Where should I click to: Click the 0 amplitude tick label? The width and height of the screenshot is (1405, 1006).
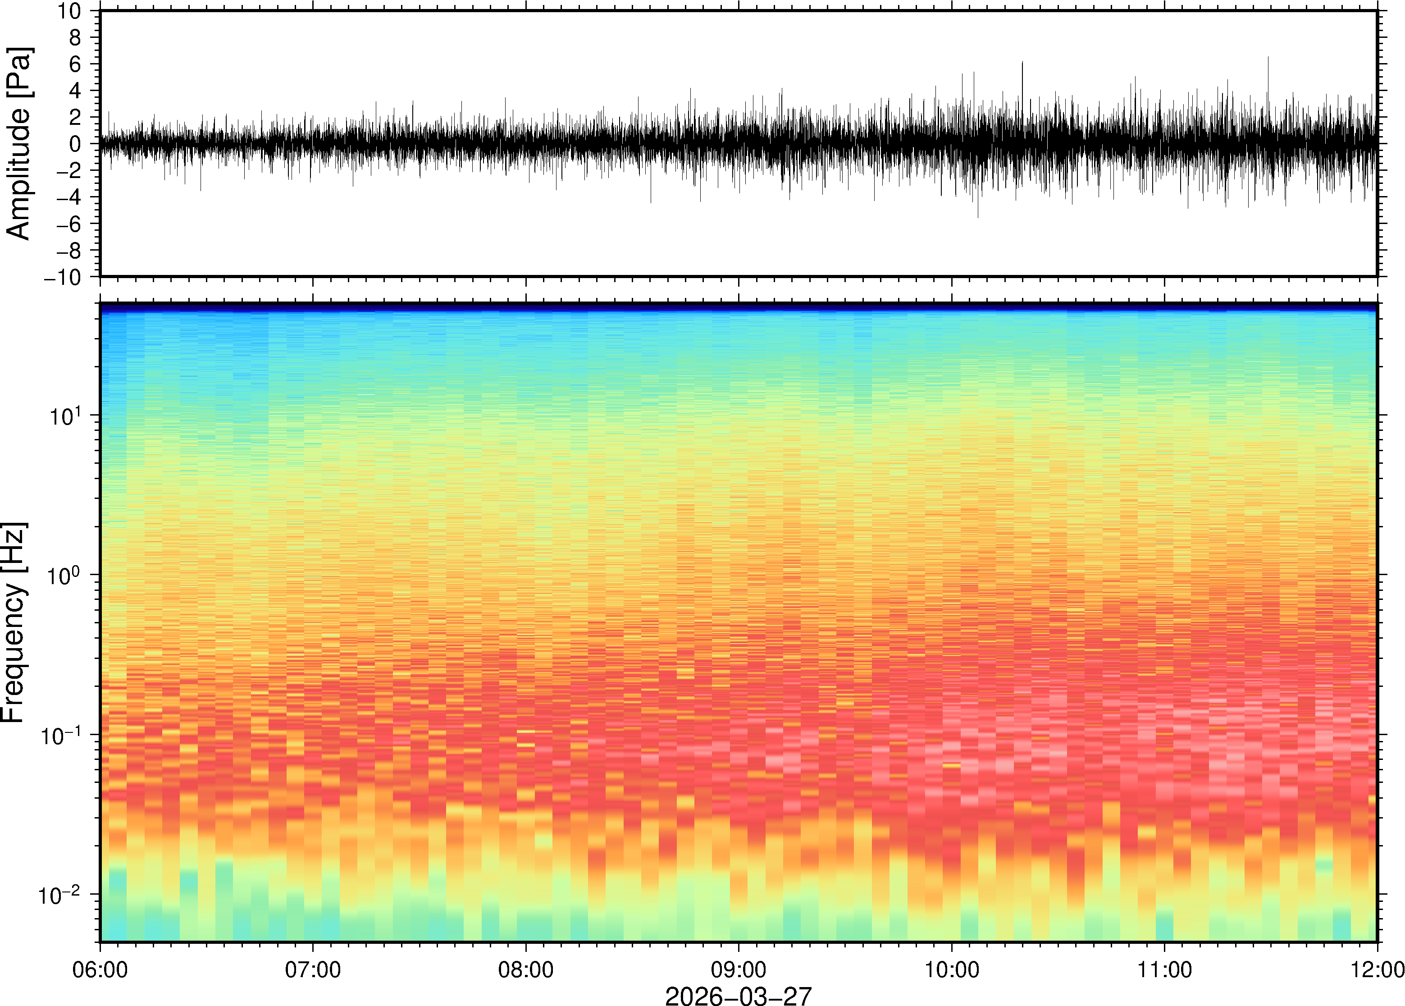click(x=75, y=144)
